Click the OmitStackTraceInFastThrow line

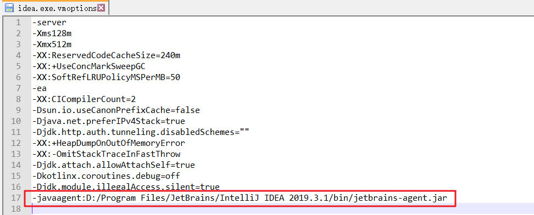pyautogui.click(x=106, y=154)
